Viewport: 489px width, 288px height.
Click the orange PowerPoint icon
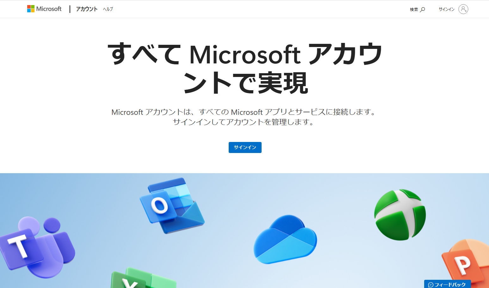pyautogui.click(x=465, y=262)
